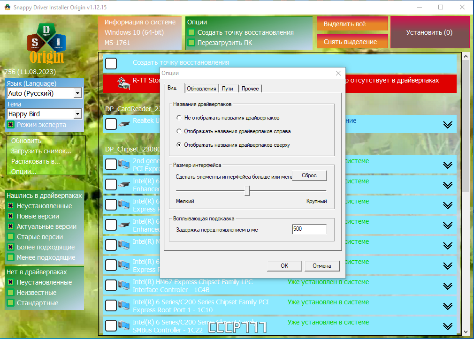This screenshot has width=474, height=339.
Task: Expand the Realtek card reader row chevron
Action: pyautogui.click(x=448, y=124)
